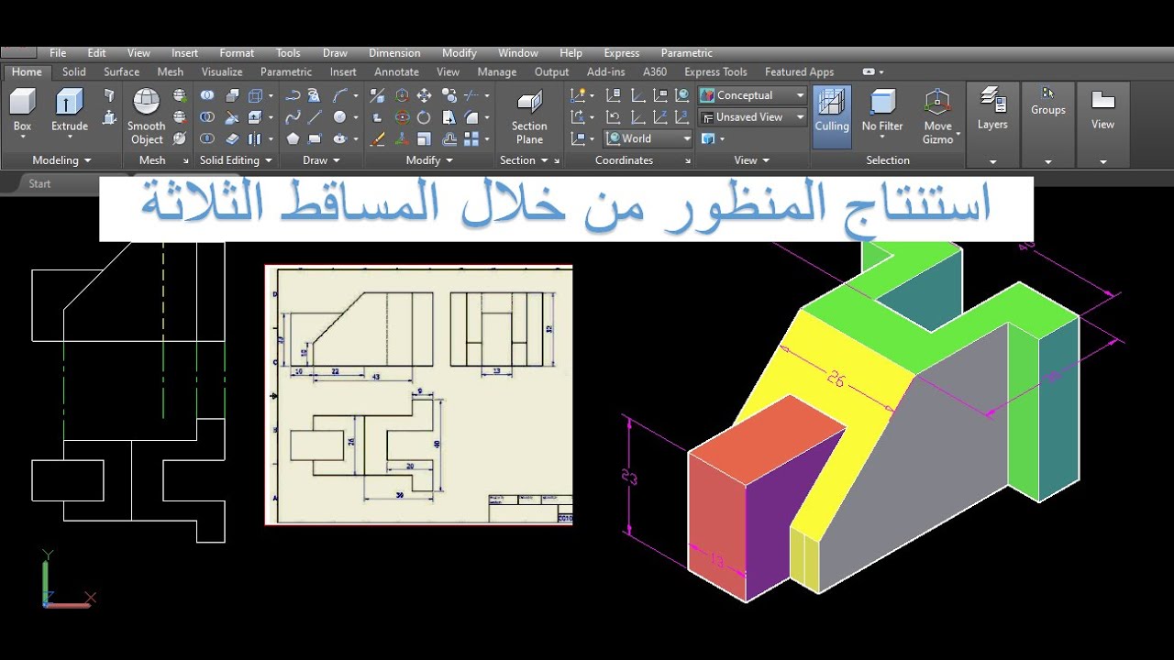Click the UCS axis icon
The height and width of the screenshot is (660, 1174).
[x=66, y=581]
